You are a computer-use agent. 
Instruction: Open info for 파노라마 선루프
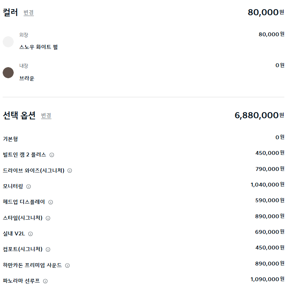coord(45,281)
